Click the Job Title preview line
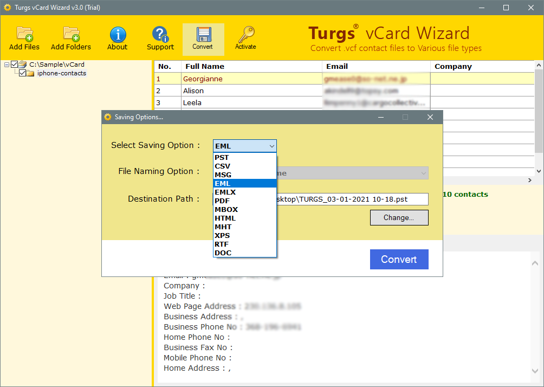 click(182, 296)
